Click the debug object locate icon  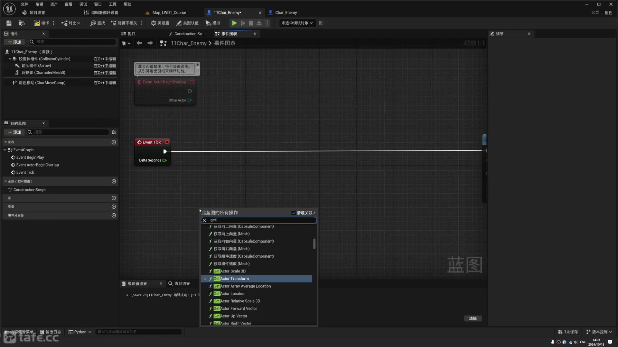[321, 23]
